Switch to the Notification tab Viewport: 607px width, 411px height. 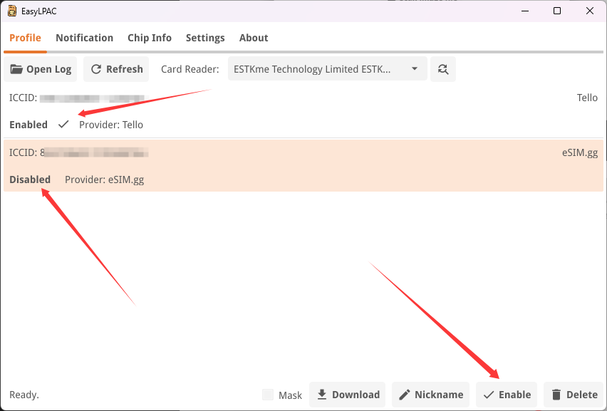click(84, 38)
